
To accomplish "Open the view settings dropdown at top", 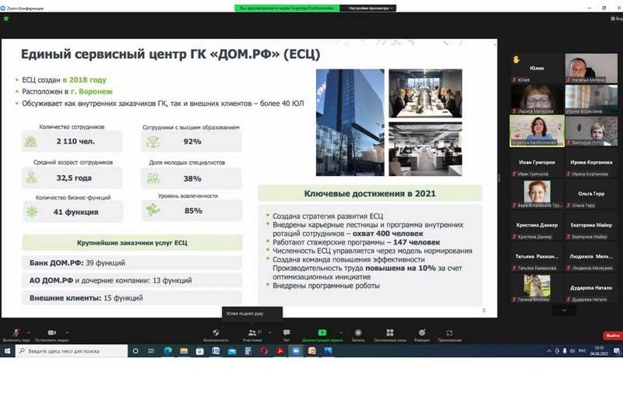I will tap(371, 8).
